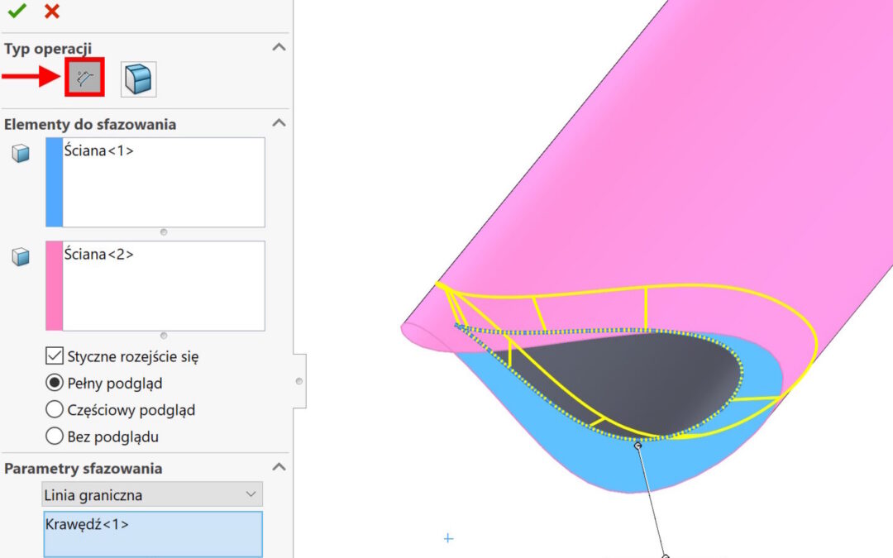The width and height of the screenshot is (893, 558).
Task: Choose the Częściowy podgląd preview option
Action: click(x=55, y=409)
